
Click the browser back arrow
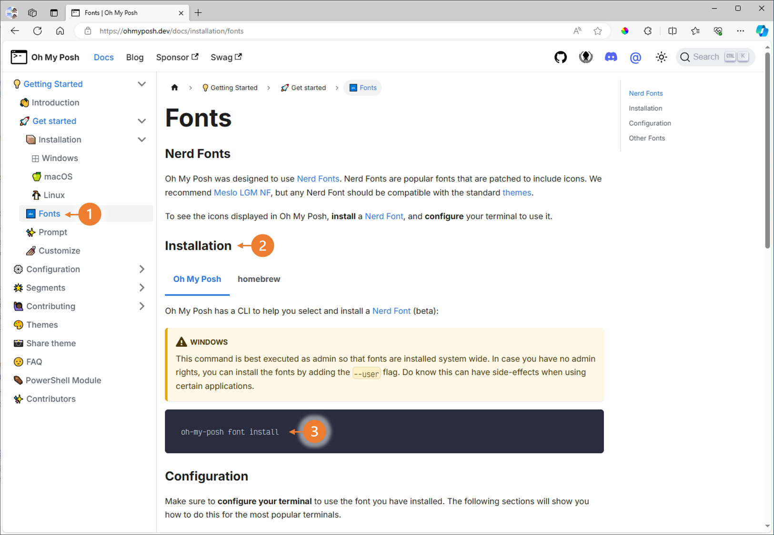pos(15,31)
